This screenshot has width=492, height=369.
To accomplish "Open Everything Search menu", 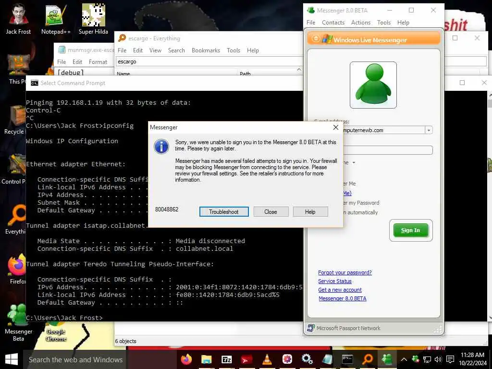I will click(176, 50).
